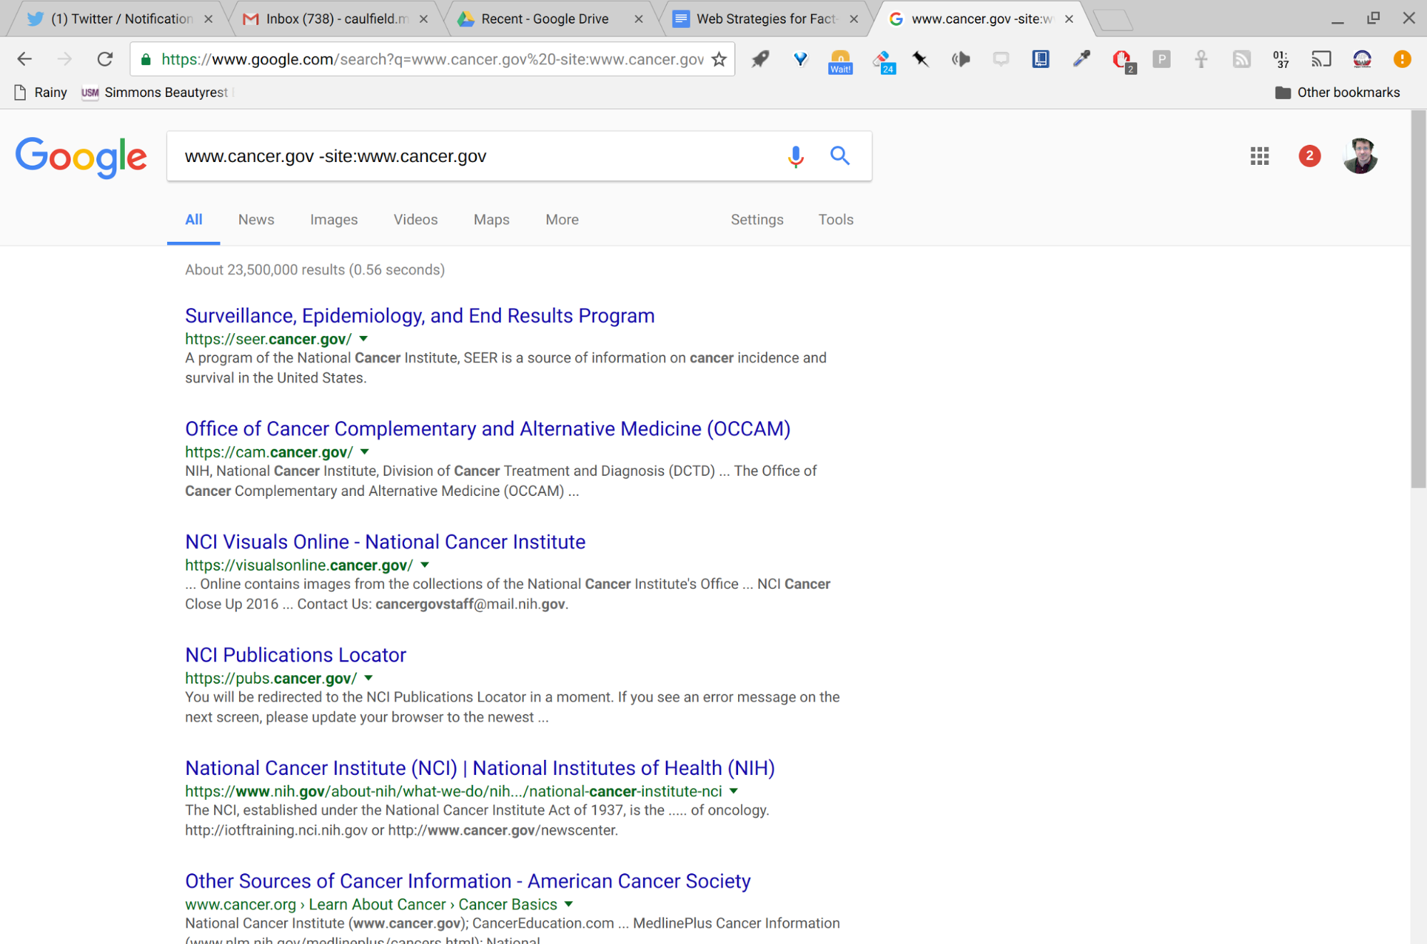Open the search Tools options
This screenshot has height=944, width=1427.
[836, 220]
